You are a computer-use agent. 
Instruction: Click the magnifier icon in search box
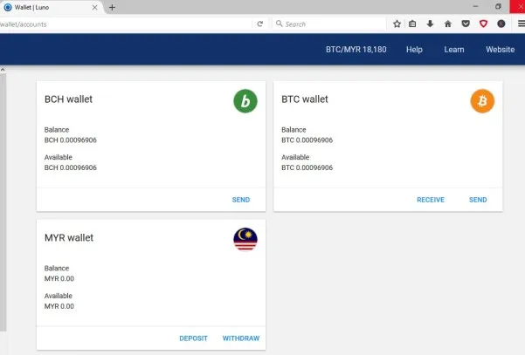click(279, 24)
